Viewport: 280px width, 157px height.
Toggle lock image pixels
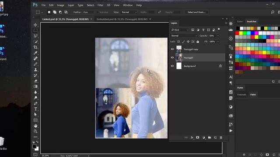(183, 41)
